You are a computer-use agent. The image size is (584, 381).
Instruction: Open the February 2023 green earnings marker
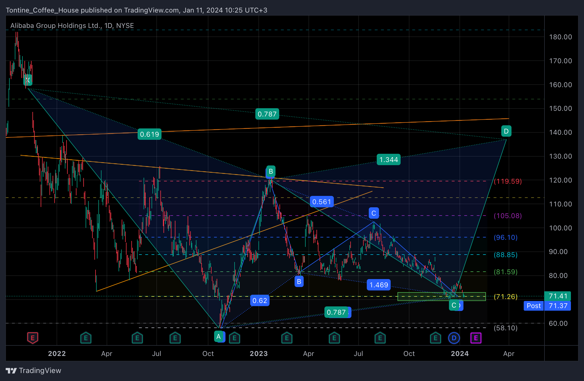pyautogui.click(x=287, y=338)
